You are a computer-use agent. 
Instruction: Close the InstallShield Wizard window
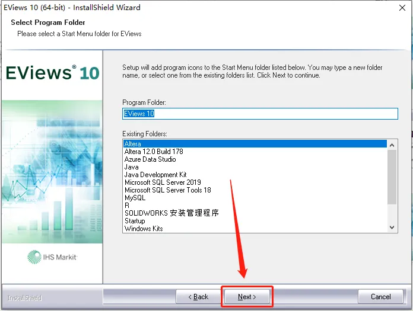(x=402, y=8)
